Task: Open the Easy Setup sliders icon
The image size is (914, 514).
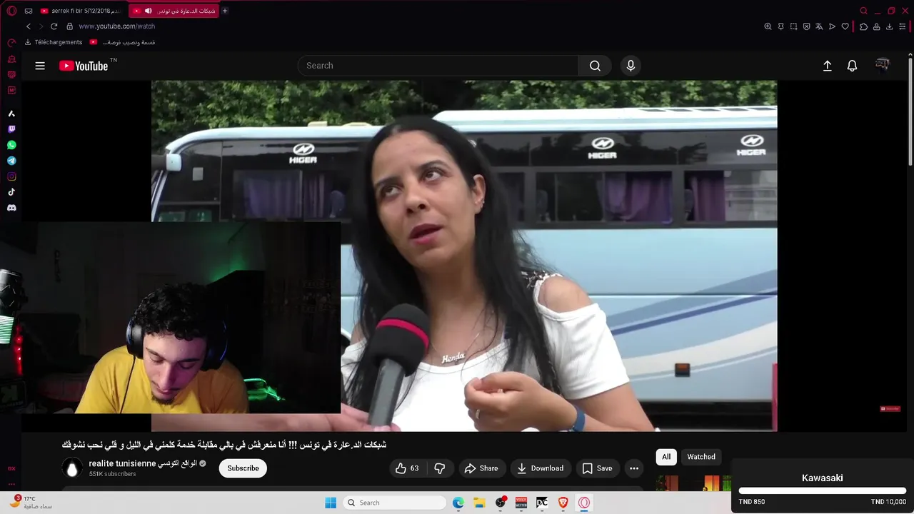Action: [x=902, y=26]
